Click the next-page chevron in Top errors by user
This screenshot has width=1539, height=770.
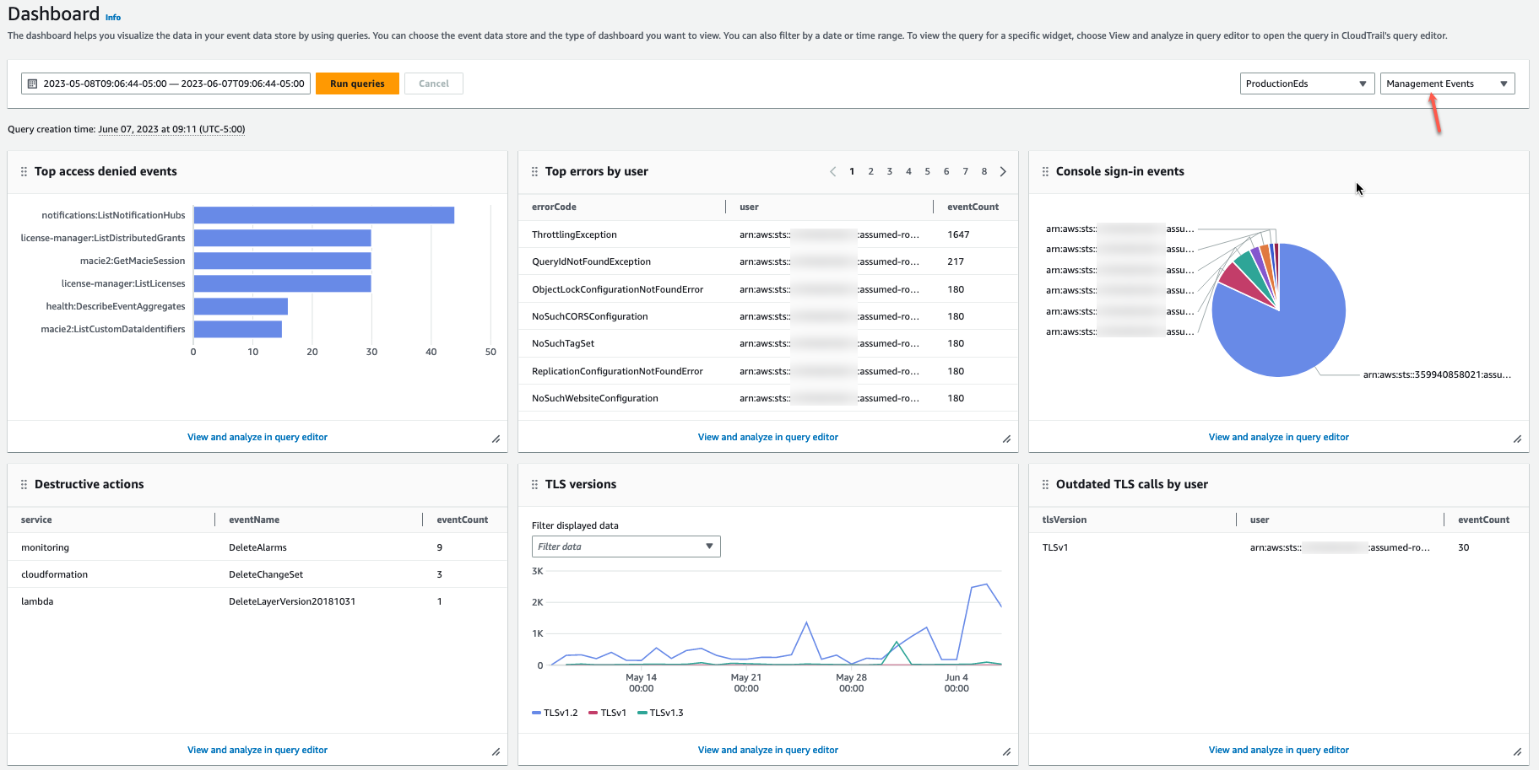1003,171
